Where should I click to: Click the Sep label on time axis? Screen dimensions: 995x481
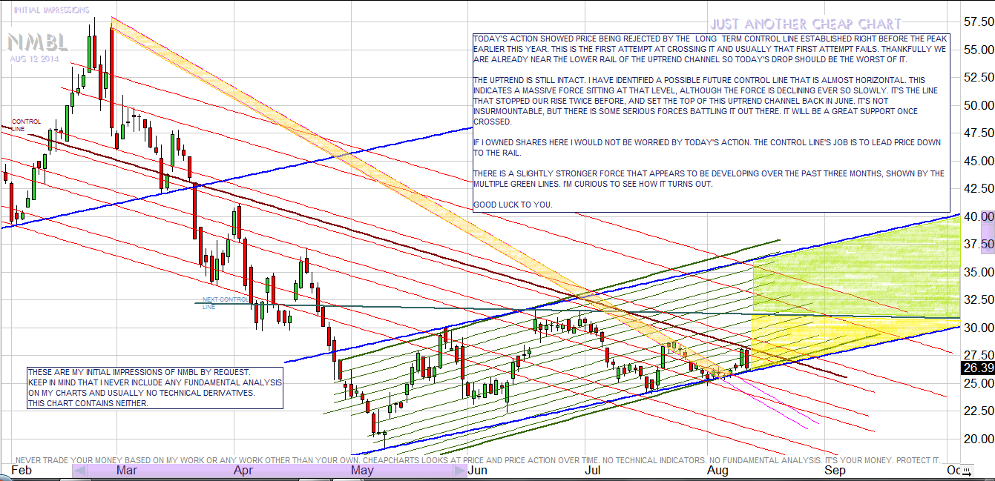coord(835,470)
